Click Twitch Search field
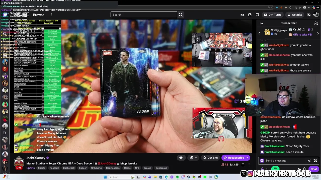 pos(144,15)
